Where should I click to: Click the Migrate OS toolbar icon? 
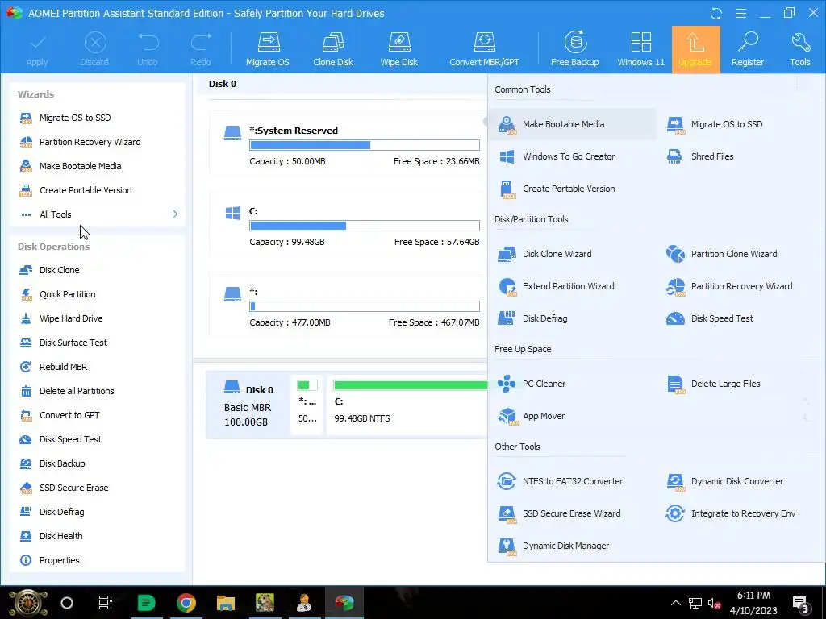[x=268, y=49]
